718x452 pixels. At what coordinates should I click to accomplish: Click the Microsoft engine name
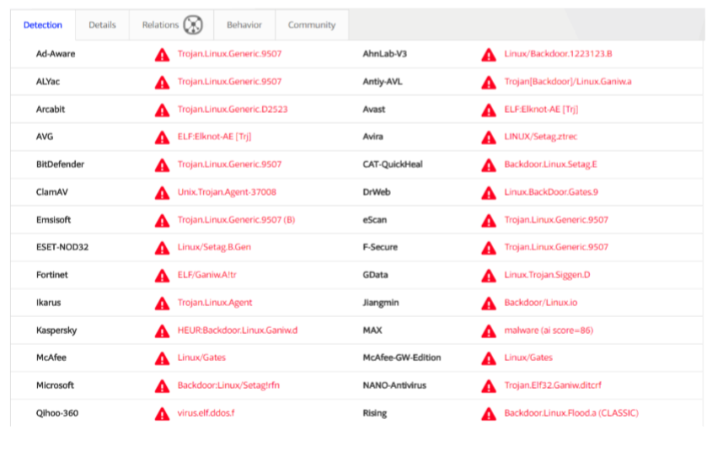(55, 385)
